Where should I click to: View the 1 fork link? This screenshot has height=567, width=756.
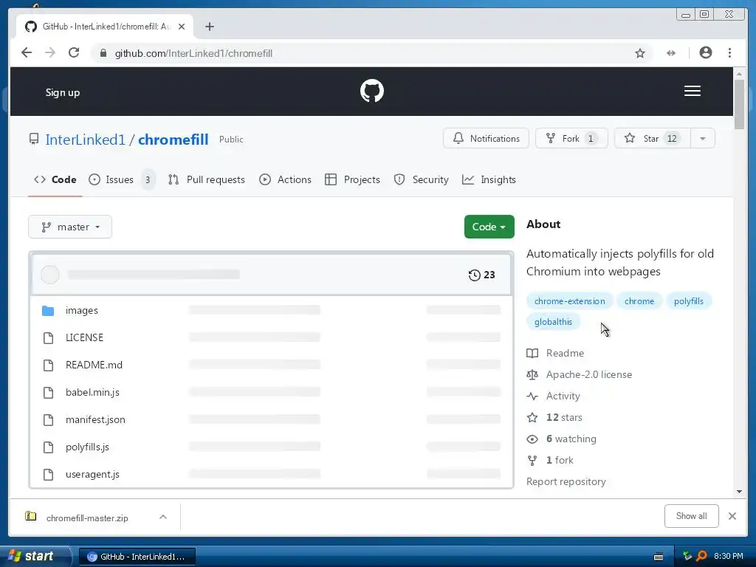pyautogui.click(x=550, y=461)
